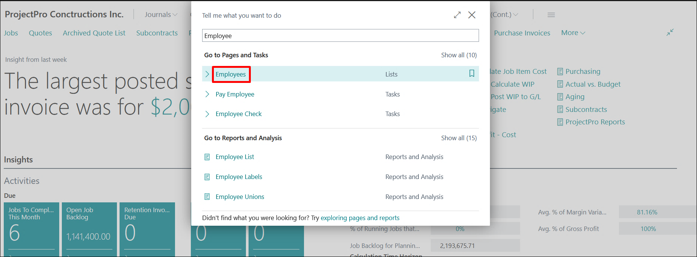Open the Quotes menu item
This screenshot has height=257, width=697.
pyautogui.click(x=40, y=33)
